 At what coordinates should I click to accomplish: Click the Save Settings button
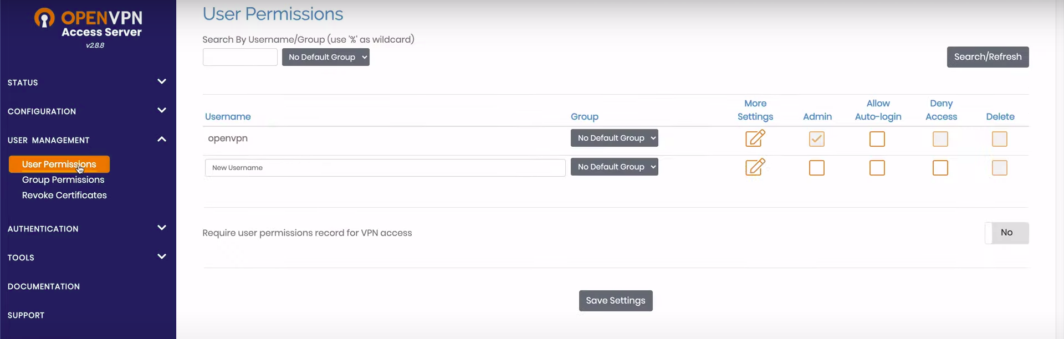tap(615, 301)
